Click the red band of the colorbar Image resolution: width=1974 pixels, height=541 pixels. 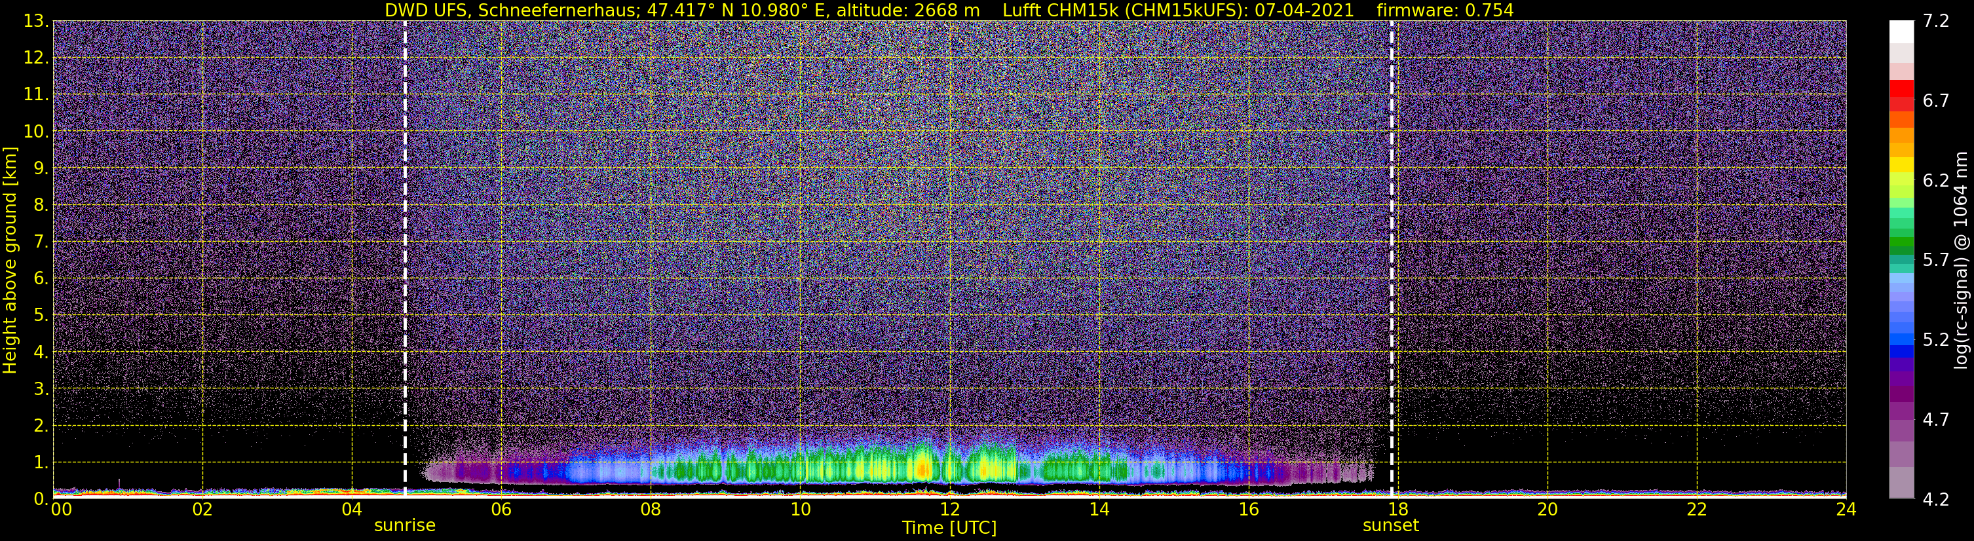[x=1901, y=89]
